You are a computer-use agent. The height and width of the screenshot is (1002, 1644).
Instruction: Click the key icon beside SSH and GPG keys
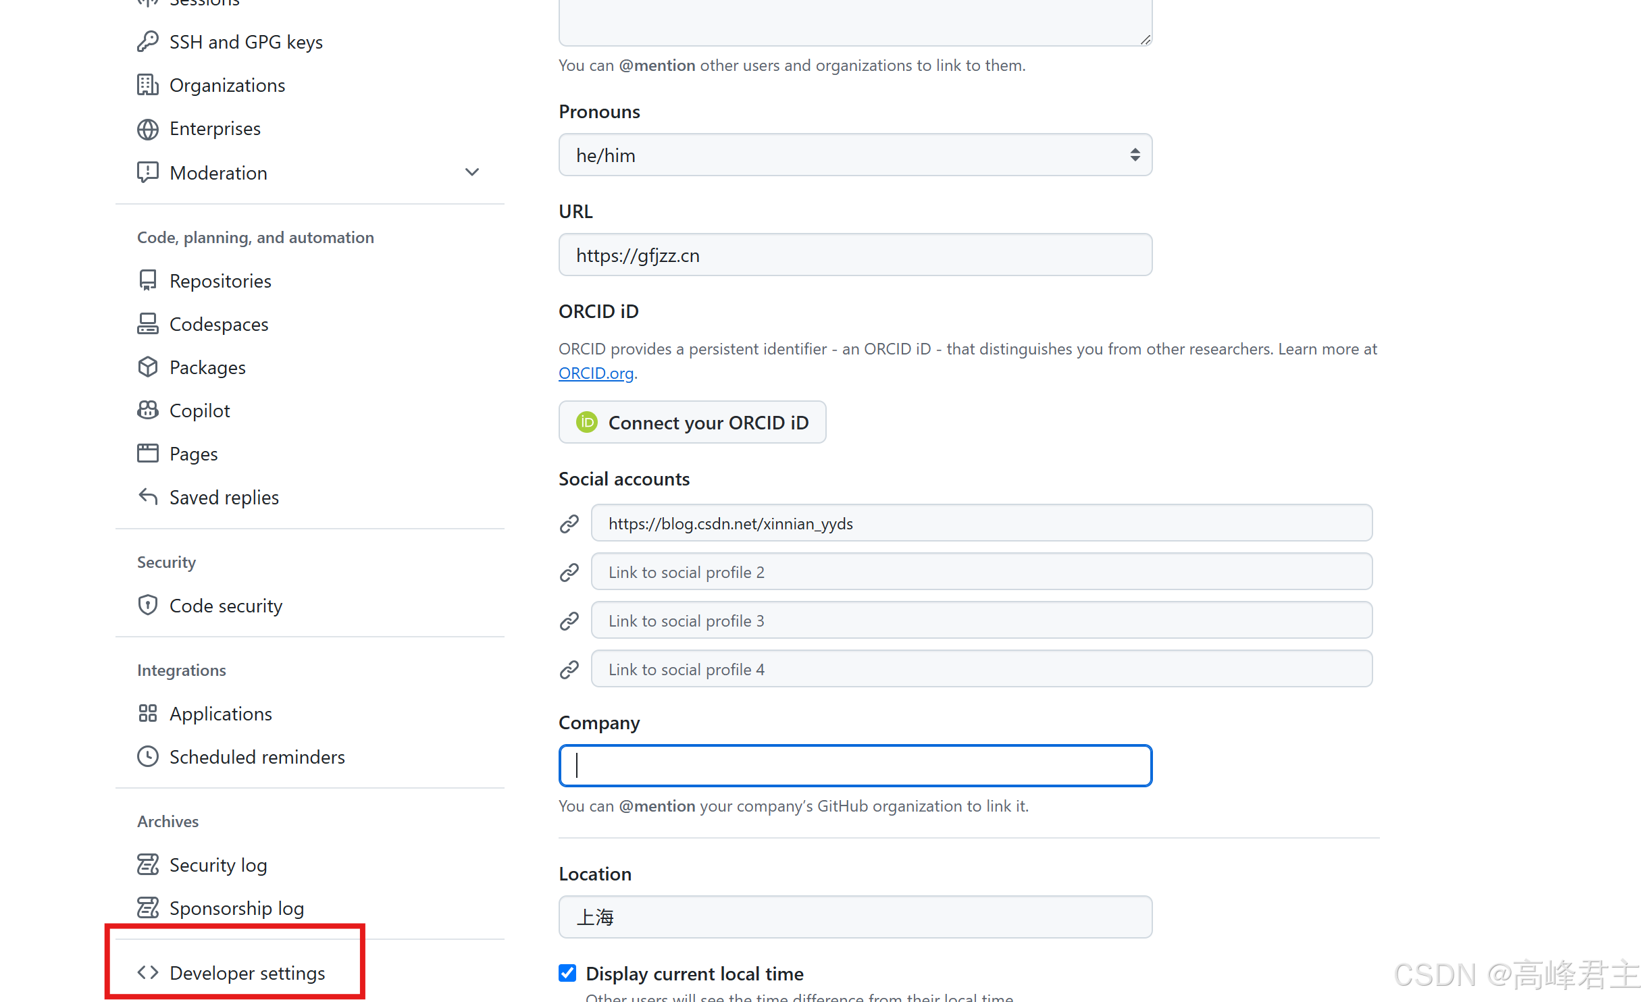click(x=147, y=42)
